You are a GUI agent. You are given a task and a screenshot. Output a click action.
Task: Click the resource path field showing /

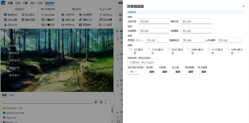coord(48,102)
